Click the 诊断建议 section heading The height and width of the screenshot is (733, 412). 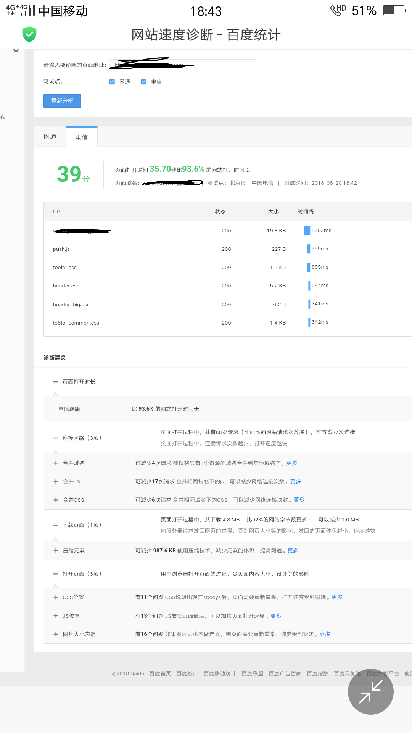click(x=55, y=358)
